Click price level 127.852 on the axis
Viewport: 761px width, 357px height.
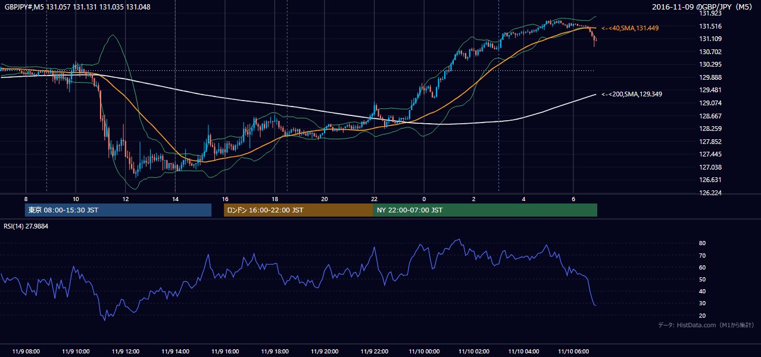coord(710,142)
